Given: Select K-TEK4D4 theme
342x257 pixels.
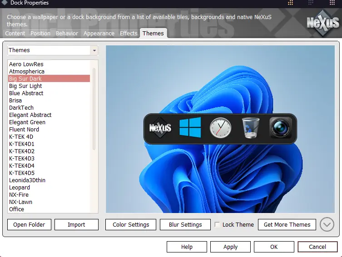Looking at the screenshot, I should [49, 165].
